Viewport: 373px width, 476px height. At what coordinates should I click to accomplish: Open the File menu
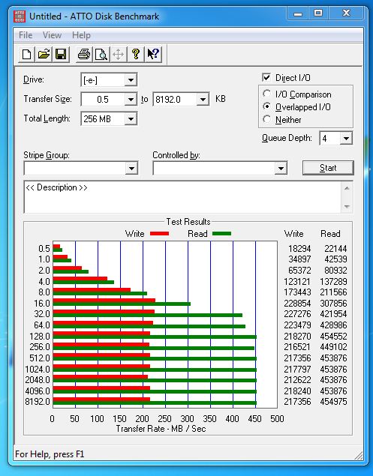coord(26,35)
